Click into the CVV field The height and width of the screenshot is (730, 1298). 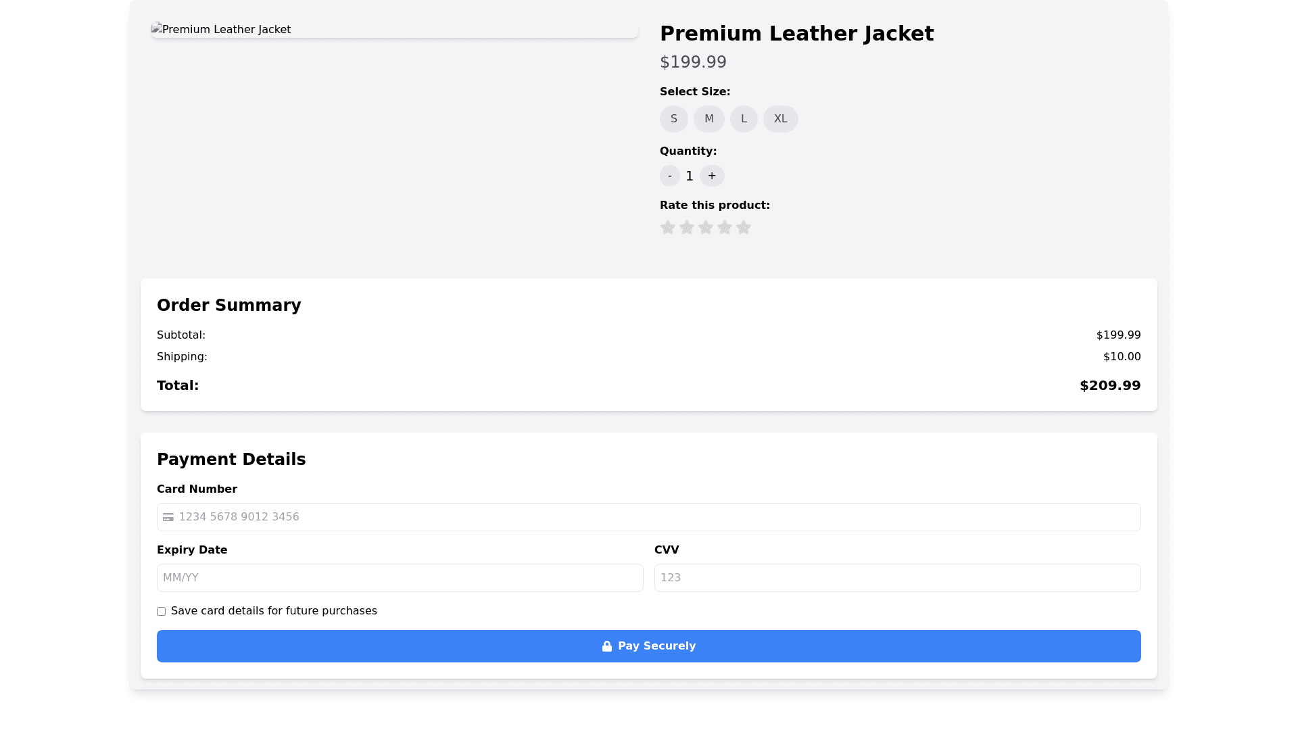pyautogui.click(x=897, y=578)
